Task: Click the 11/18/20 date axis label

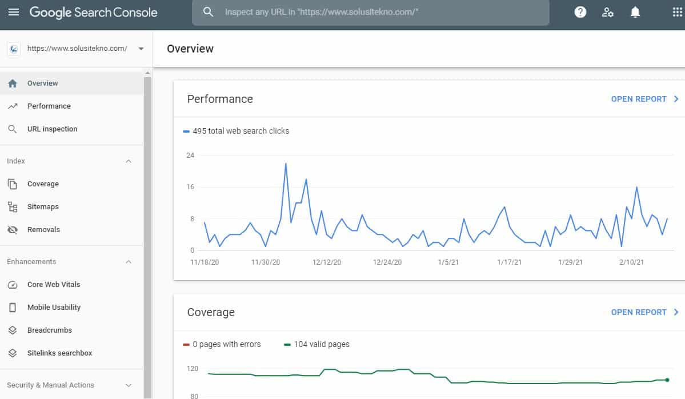Action: pos(205,262)
